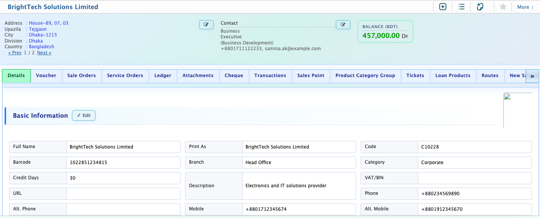Open the Transactions tab
The image size is (540, 218).
click(270, 76)
